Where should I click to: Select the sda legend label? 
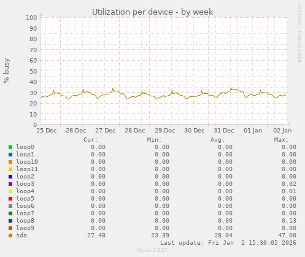pyautogui.click(x=21, y=236)
